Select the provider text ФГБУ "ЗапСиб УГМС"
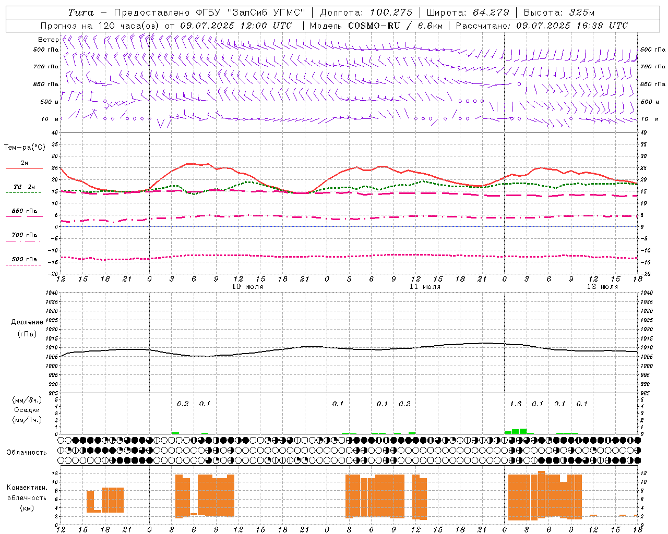668x534 pixels. [250, 13]
